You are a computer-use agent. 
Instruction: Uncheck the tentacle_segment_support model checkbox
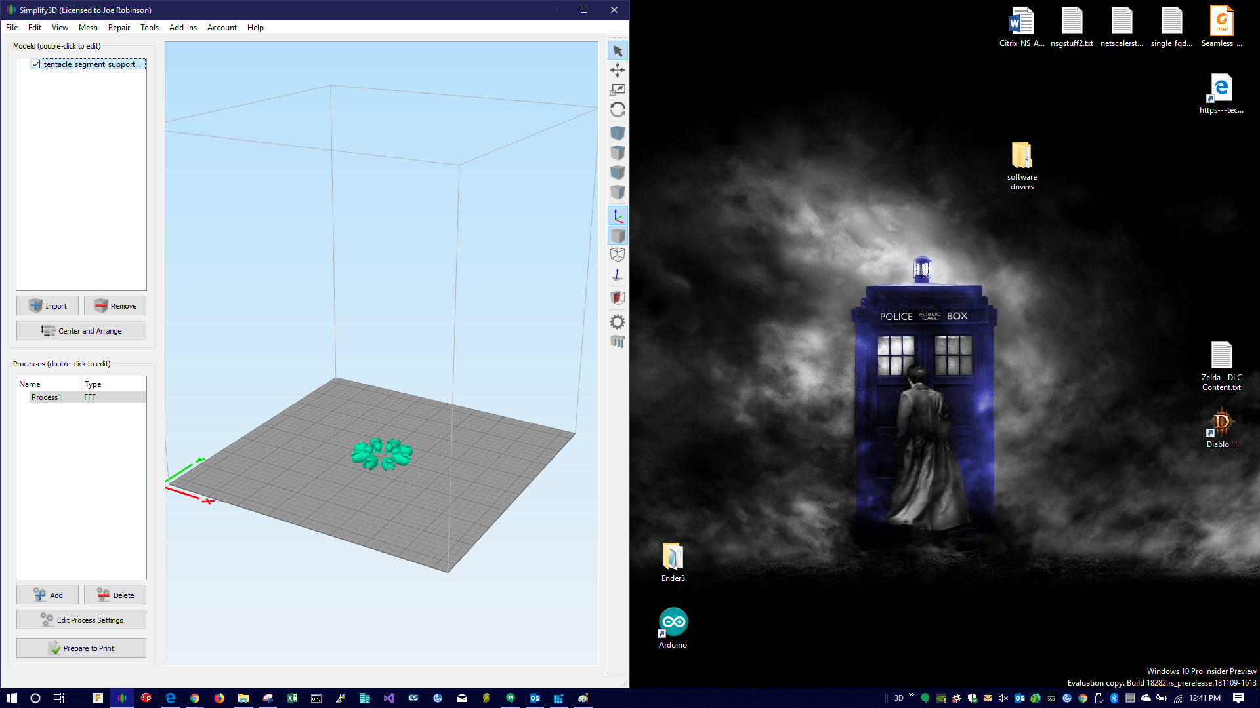[x=35, y=64]
